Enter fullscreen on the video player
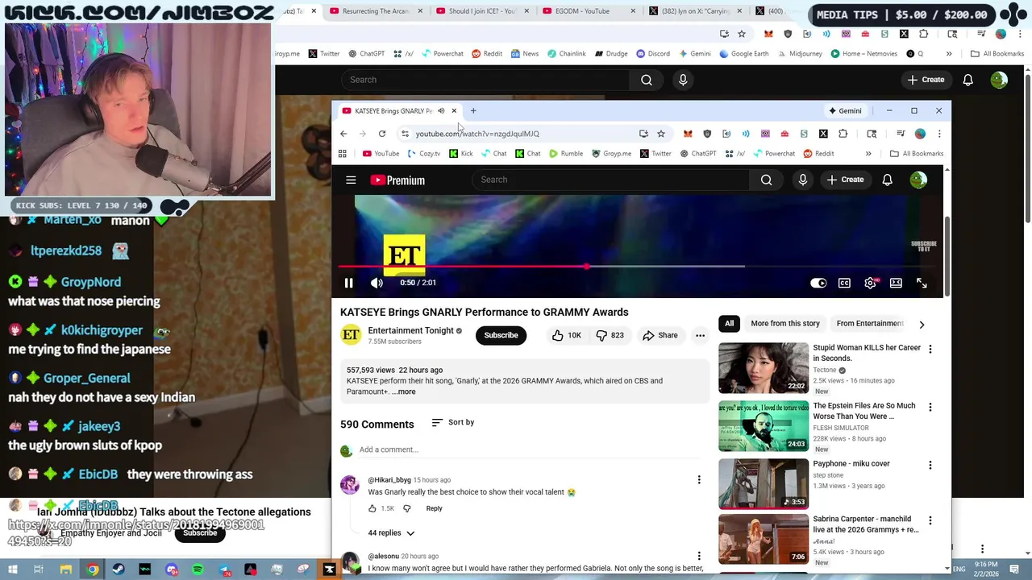1032x580 pixels. tap(922, 283)
